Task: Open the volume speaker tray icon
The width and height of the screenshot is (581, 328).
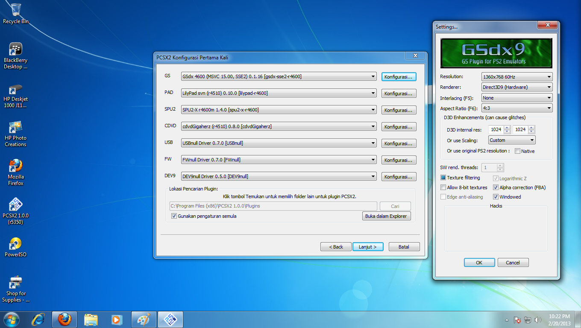Action: click(x=538, y=320)
